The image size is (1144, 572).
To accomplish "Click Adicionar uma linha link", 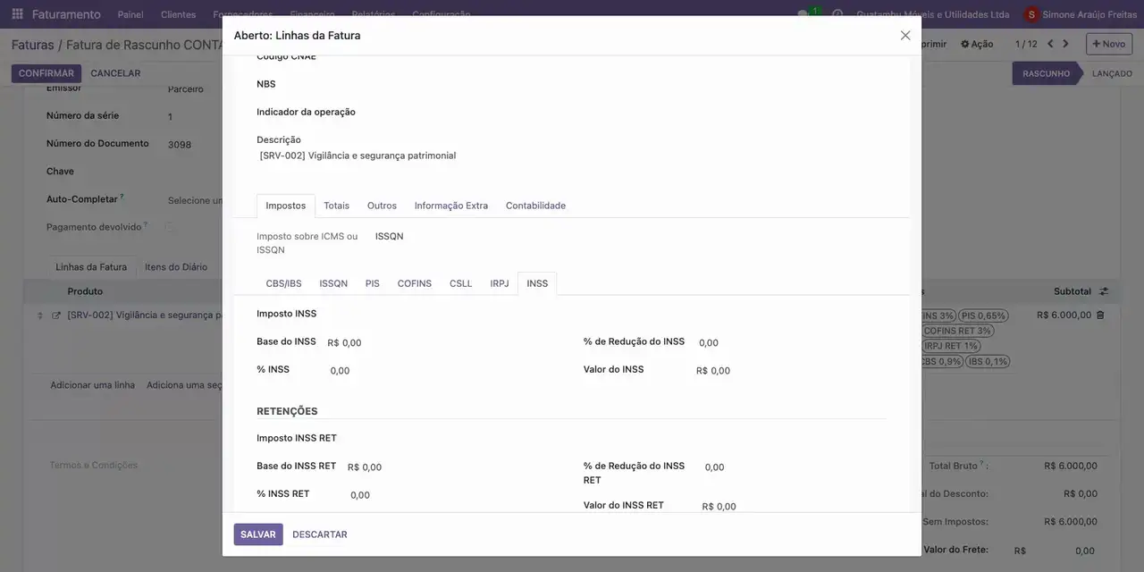I will click(x=93, y=385).
